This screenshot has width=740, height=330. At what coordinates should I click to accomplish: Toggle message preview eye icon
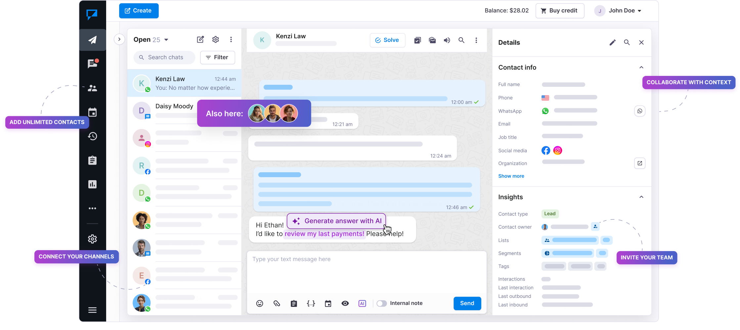345,304
